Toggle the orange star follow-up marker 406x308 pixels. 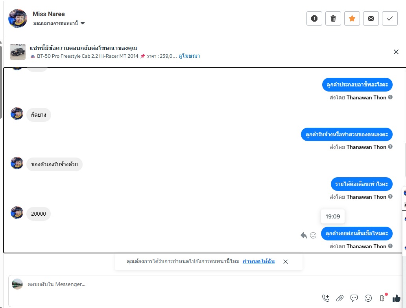[352, 18]
